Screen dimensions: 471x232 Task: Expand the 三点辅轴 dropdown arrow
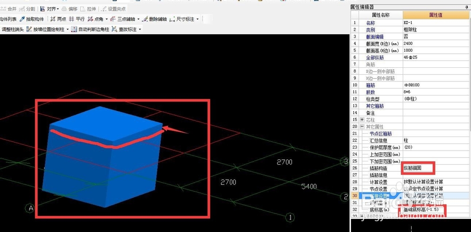(x=138, y=19)
